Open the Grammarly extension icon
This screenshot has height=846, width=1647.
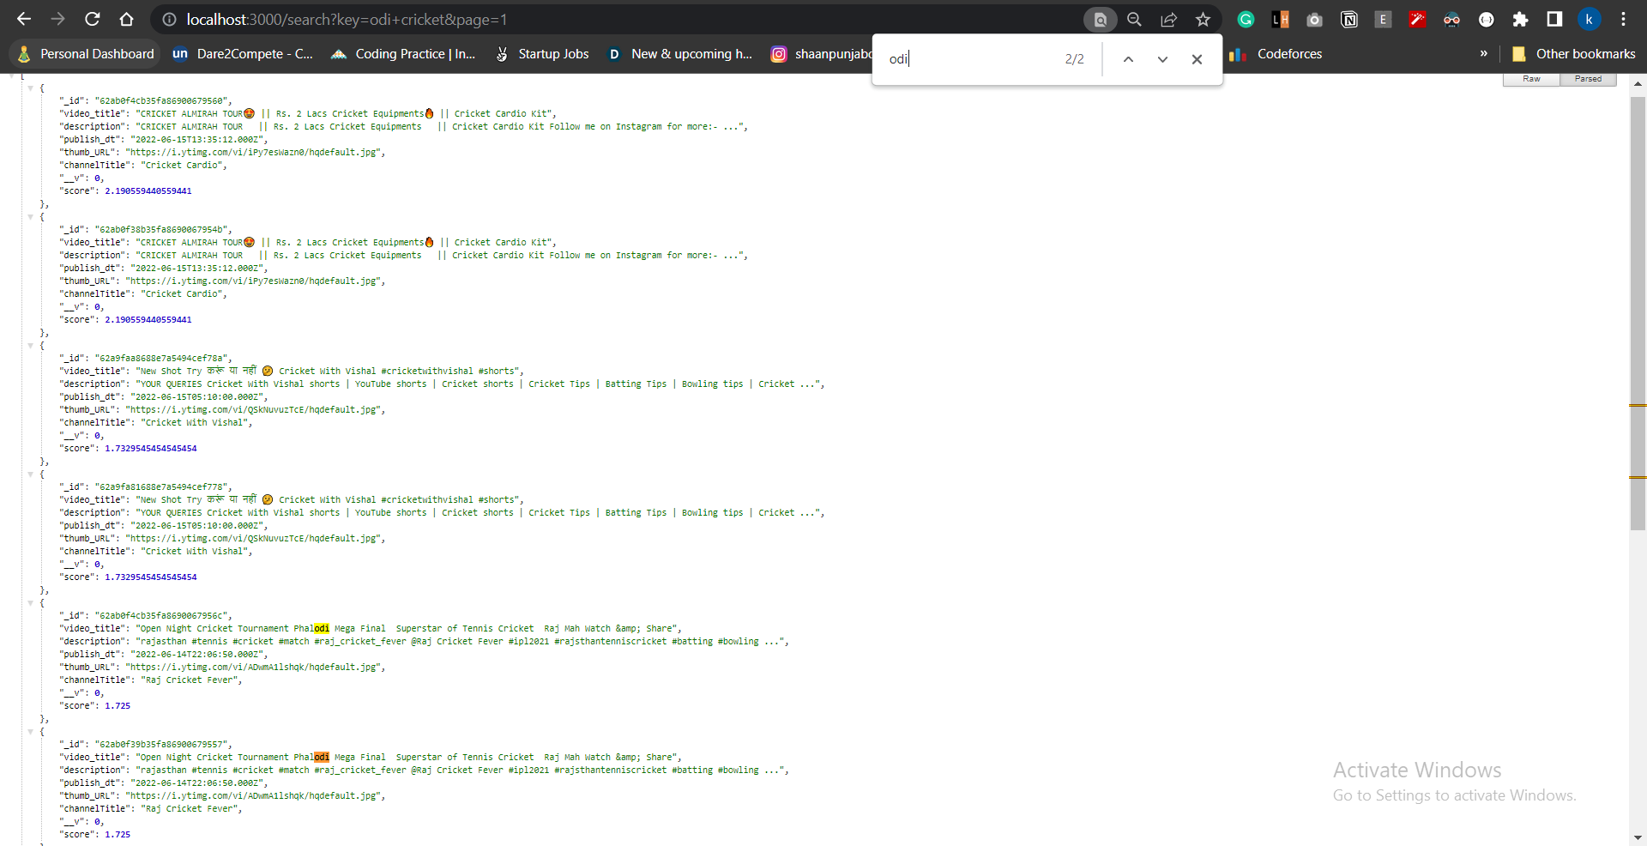tap(1246, 19)
